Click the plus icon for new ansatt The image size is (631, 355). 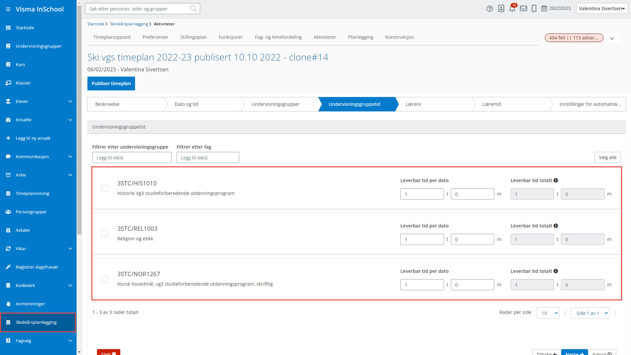8,138
